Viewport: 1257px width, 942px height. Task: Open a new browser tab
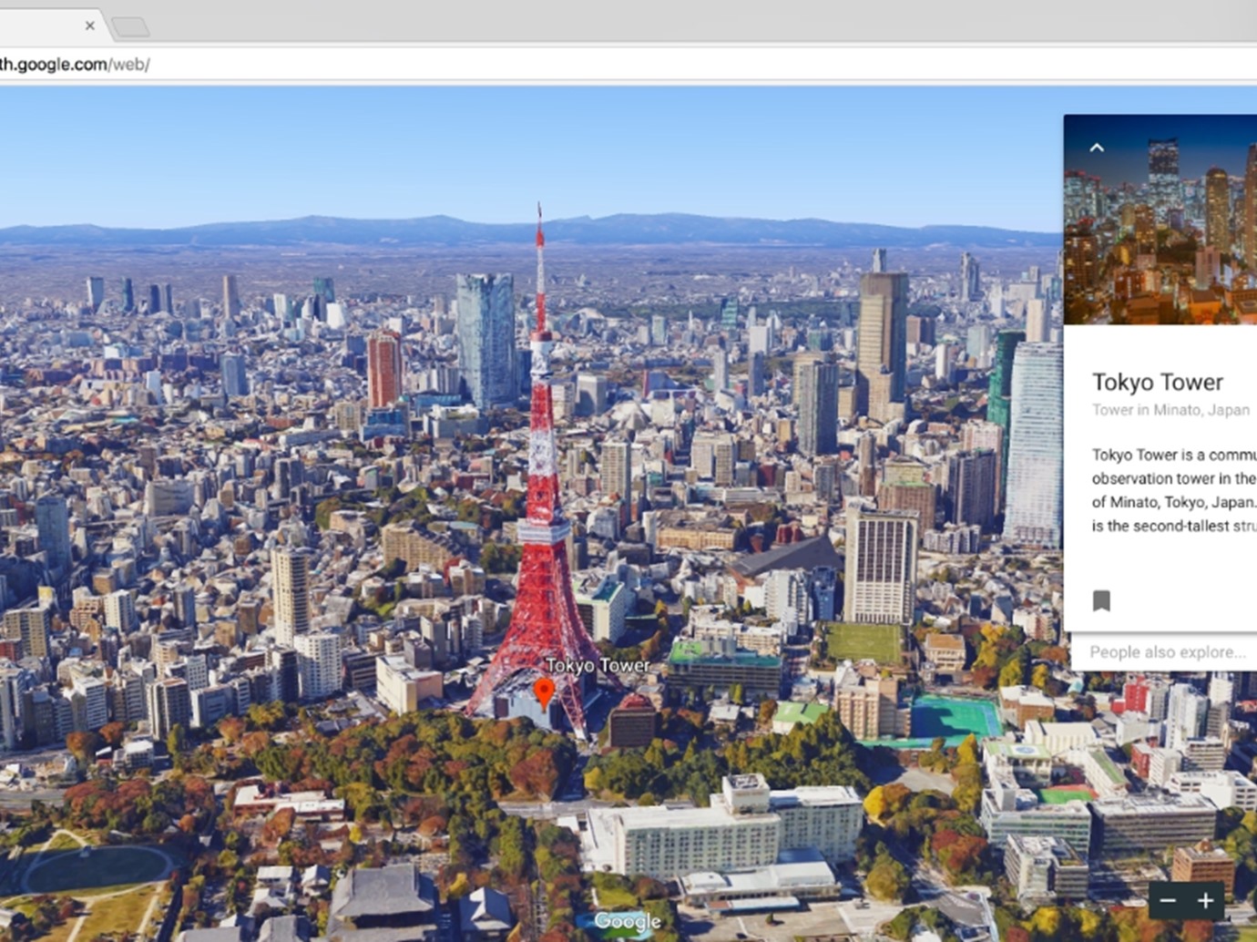tap(130, 26)
